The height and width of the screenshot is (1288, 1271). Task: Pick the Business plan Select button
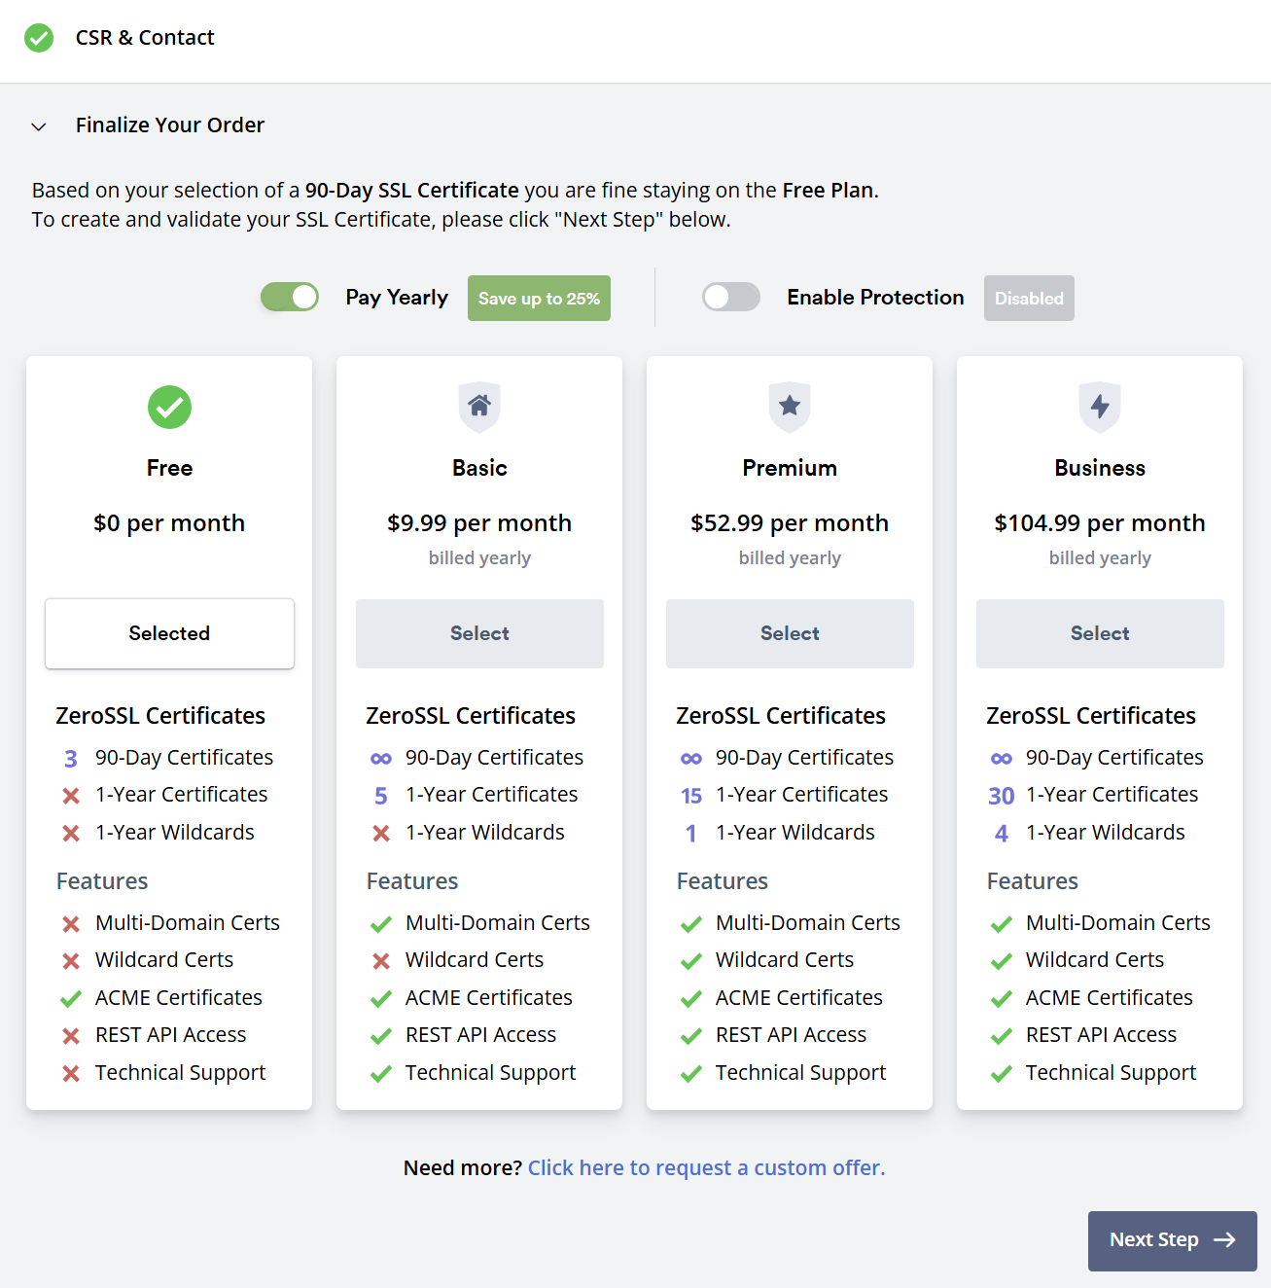(1100, 633)
